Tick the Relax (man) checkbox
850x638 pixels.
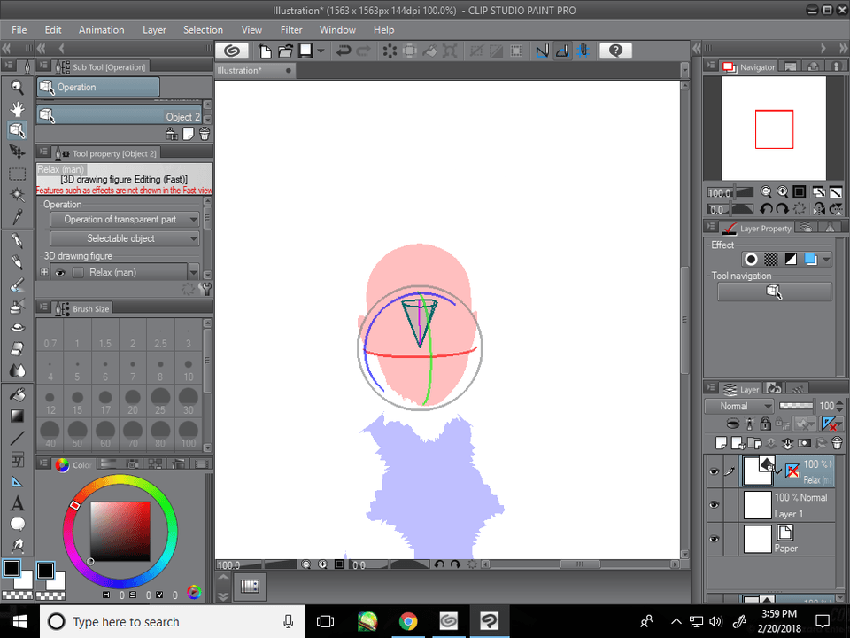(78, 273)
